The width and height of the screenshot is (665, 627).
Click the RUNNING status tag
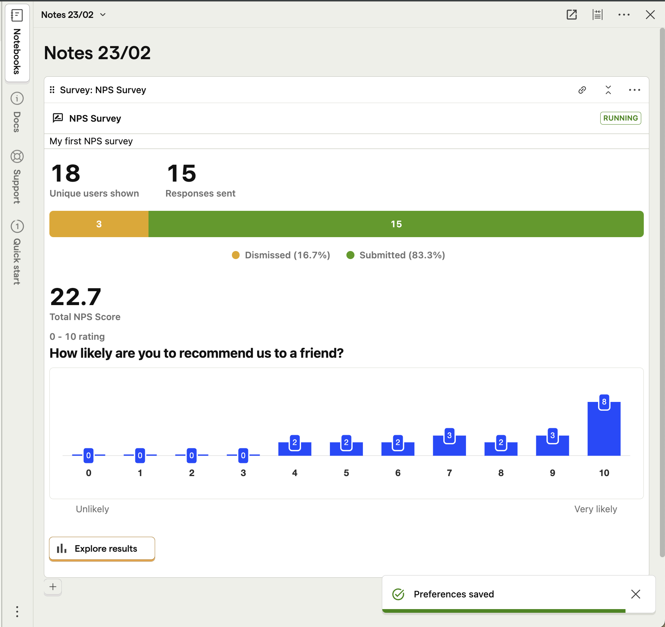point(621,118)
